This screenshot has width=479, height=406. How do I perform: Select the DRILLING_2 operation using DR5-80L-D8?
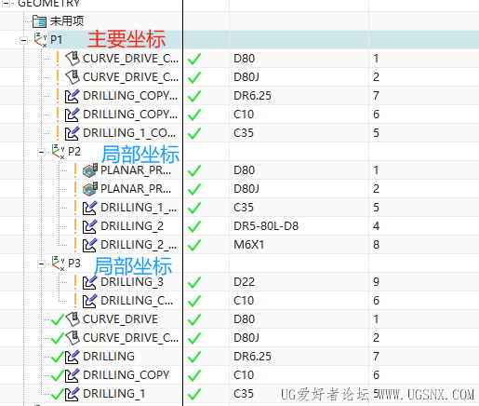132,226
